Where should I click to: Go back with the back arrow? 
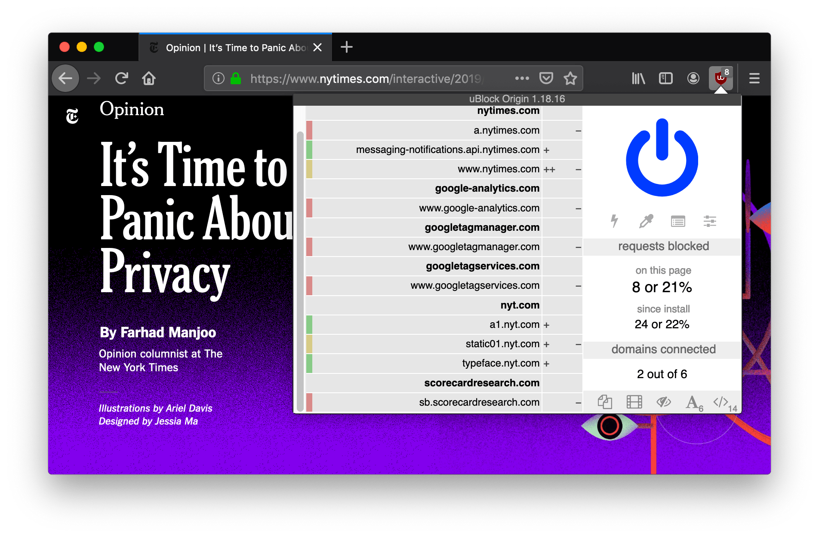pyautogui.click(x=65, y=78)
